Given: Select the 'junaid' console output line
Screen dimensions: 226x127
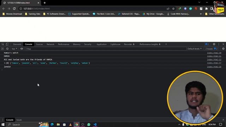Looking at the screenshot, I should pos(7,67).
